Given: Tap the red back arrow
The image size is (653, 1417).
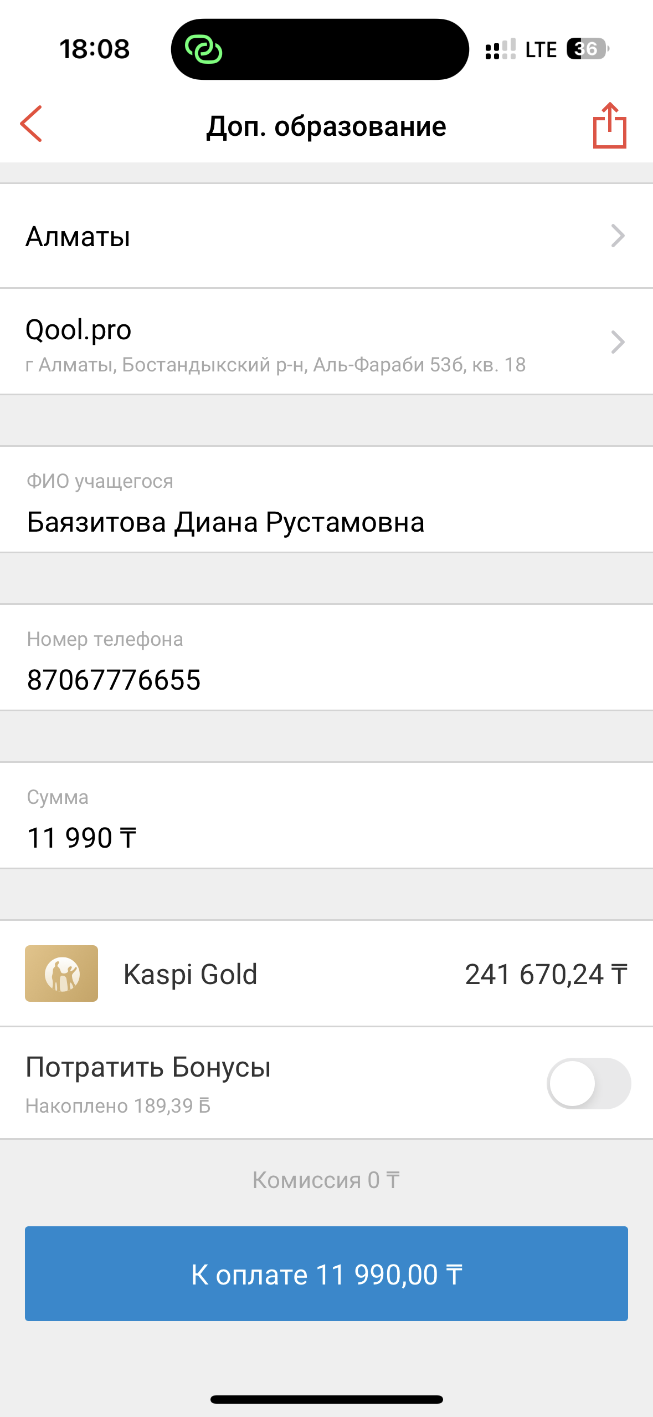Looking at the screenshot, I should click(x=32, y=124).
